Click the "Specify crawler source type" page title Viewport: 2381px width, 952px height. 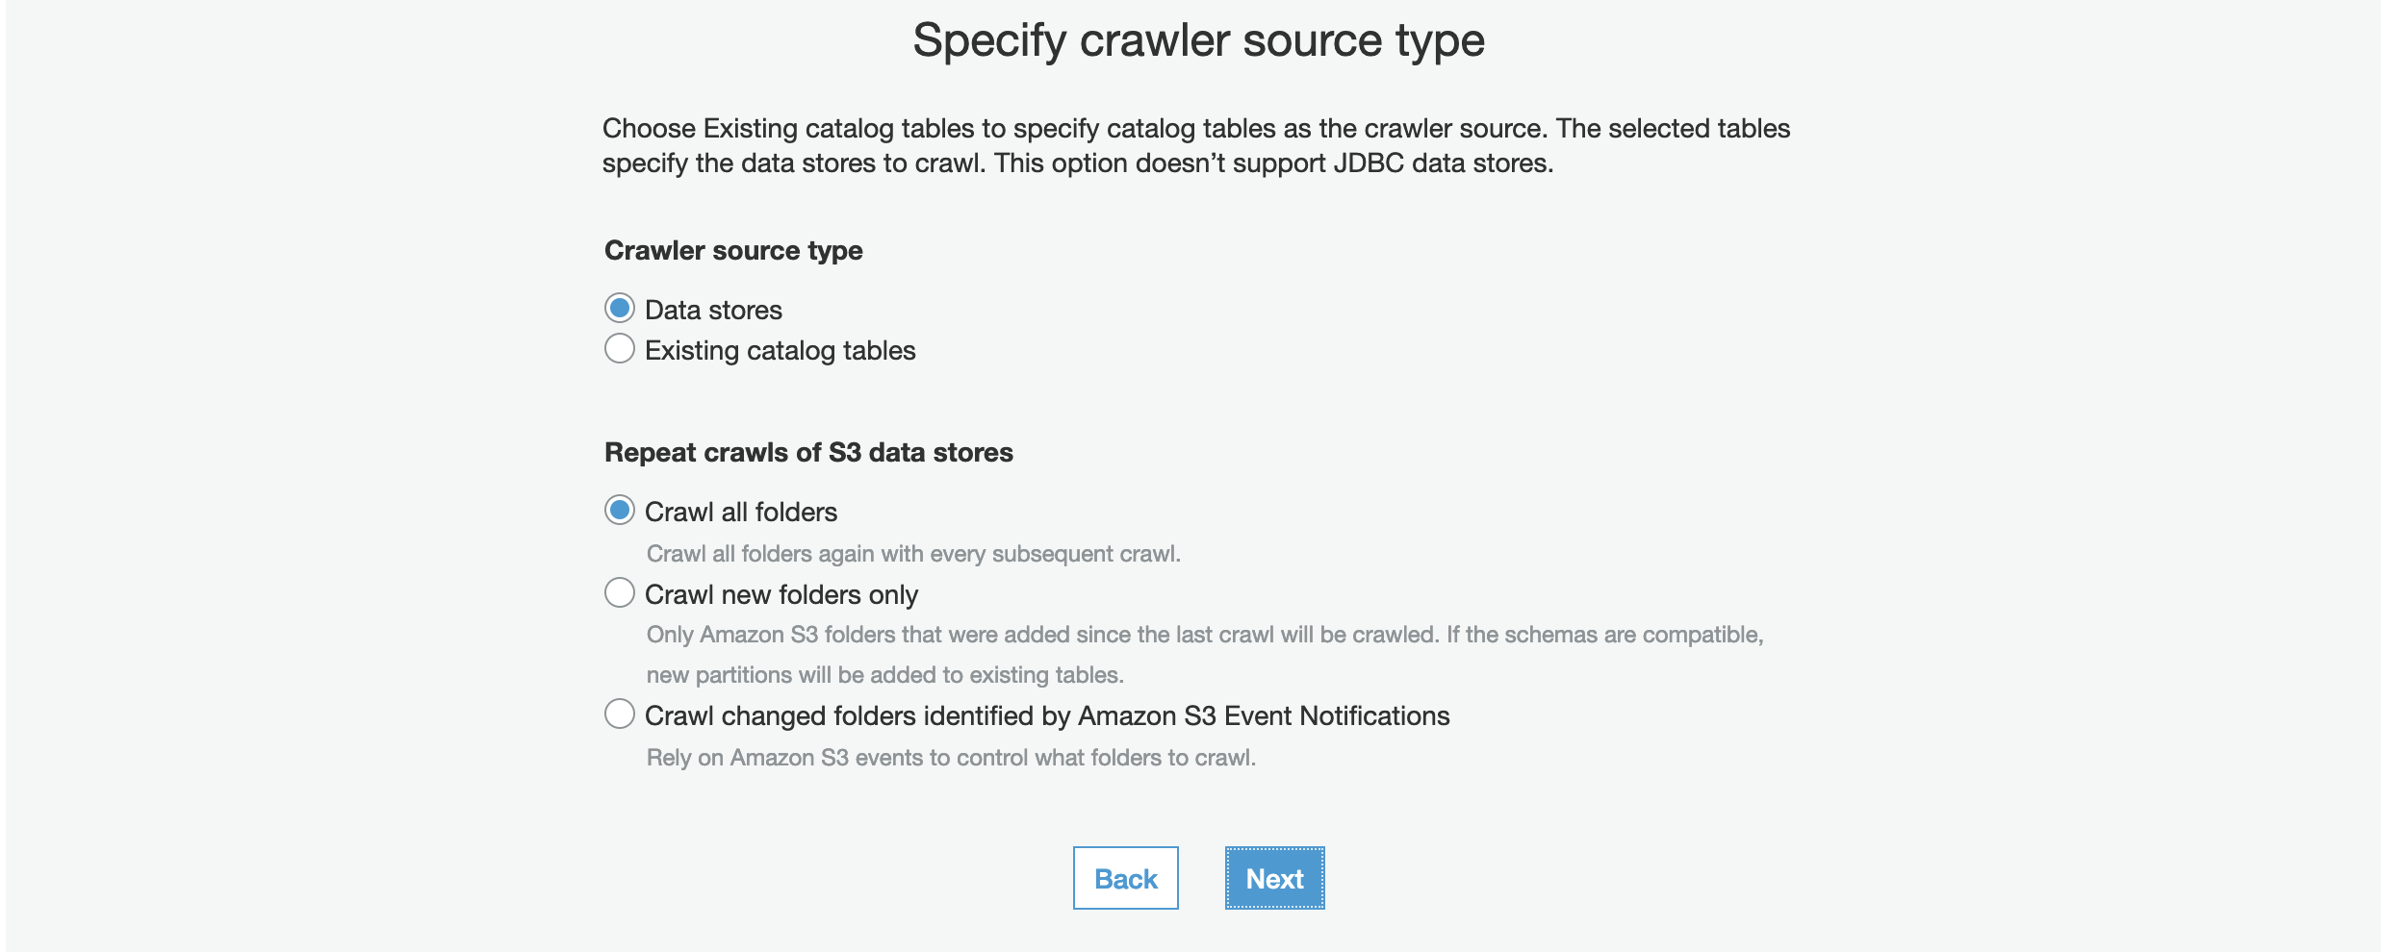tap(1198, 40)
